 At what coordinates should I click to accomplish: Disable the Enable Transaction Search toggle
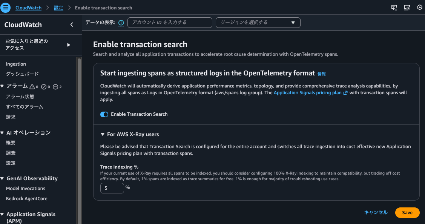[104, 114]
